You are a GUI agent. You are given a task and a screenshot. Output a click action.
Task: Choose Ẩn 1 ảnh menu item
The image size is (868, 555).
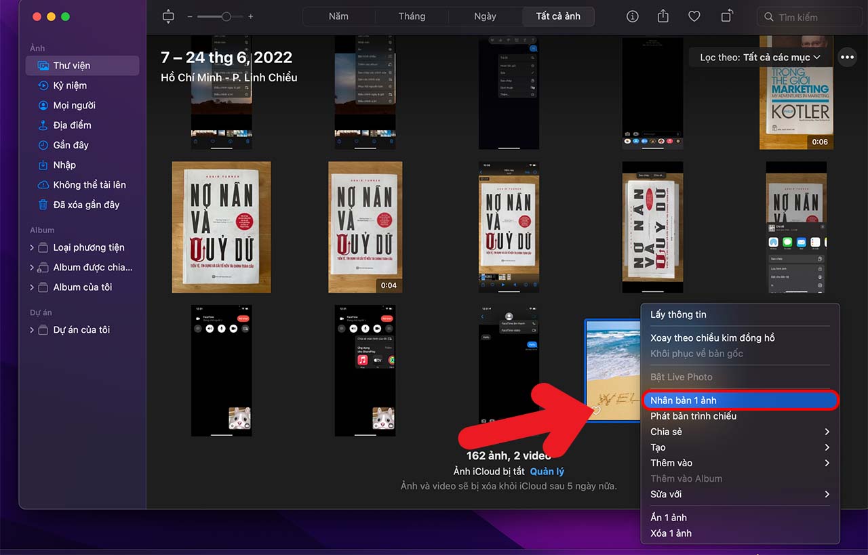tap(741, 518)
